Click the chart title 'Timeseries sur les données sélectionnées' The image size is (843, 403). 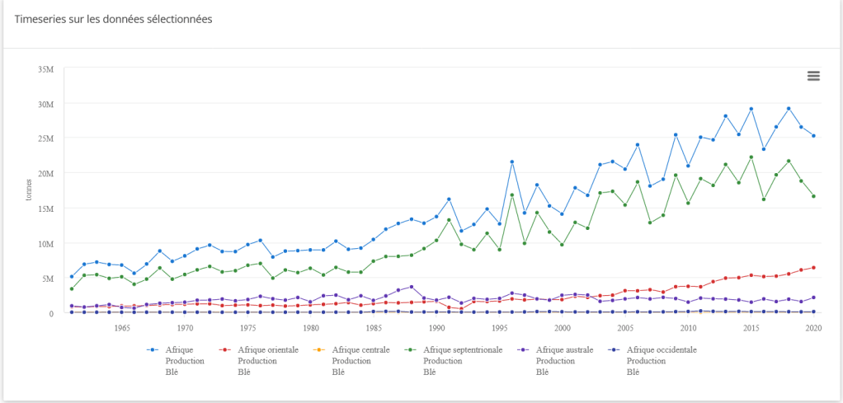(114, 19)
